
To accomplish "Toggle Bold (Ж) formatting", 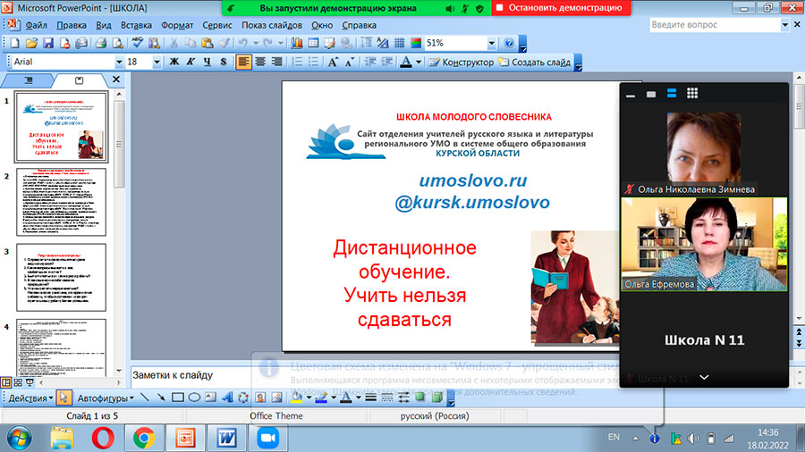I will tap(174, 62).
